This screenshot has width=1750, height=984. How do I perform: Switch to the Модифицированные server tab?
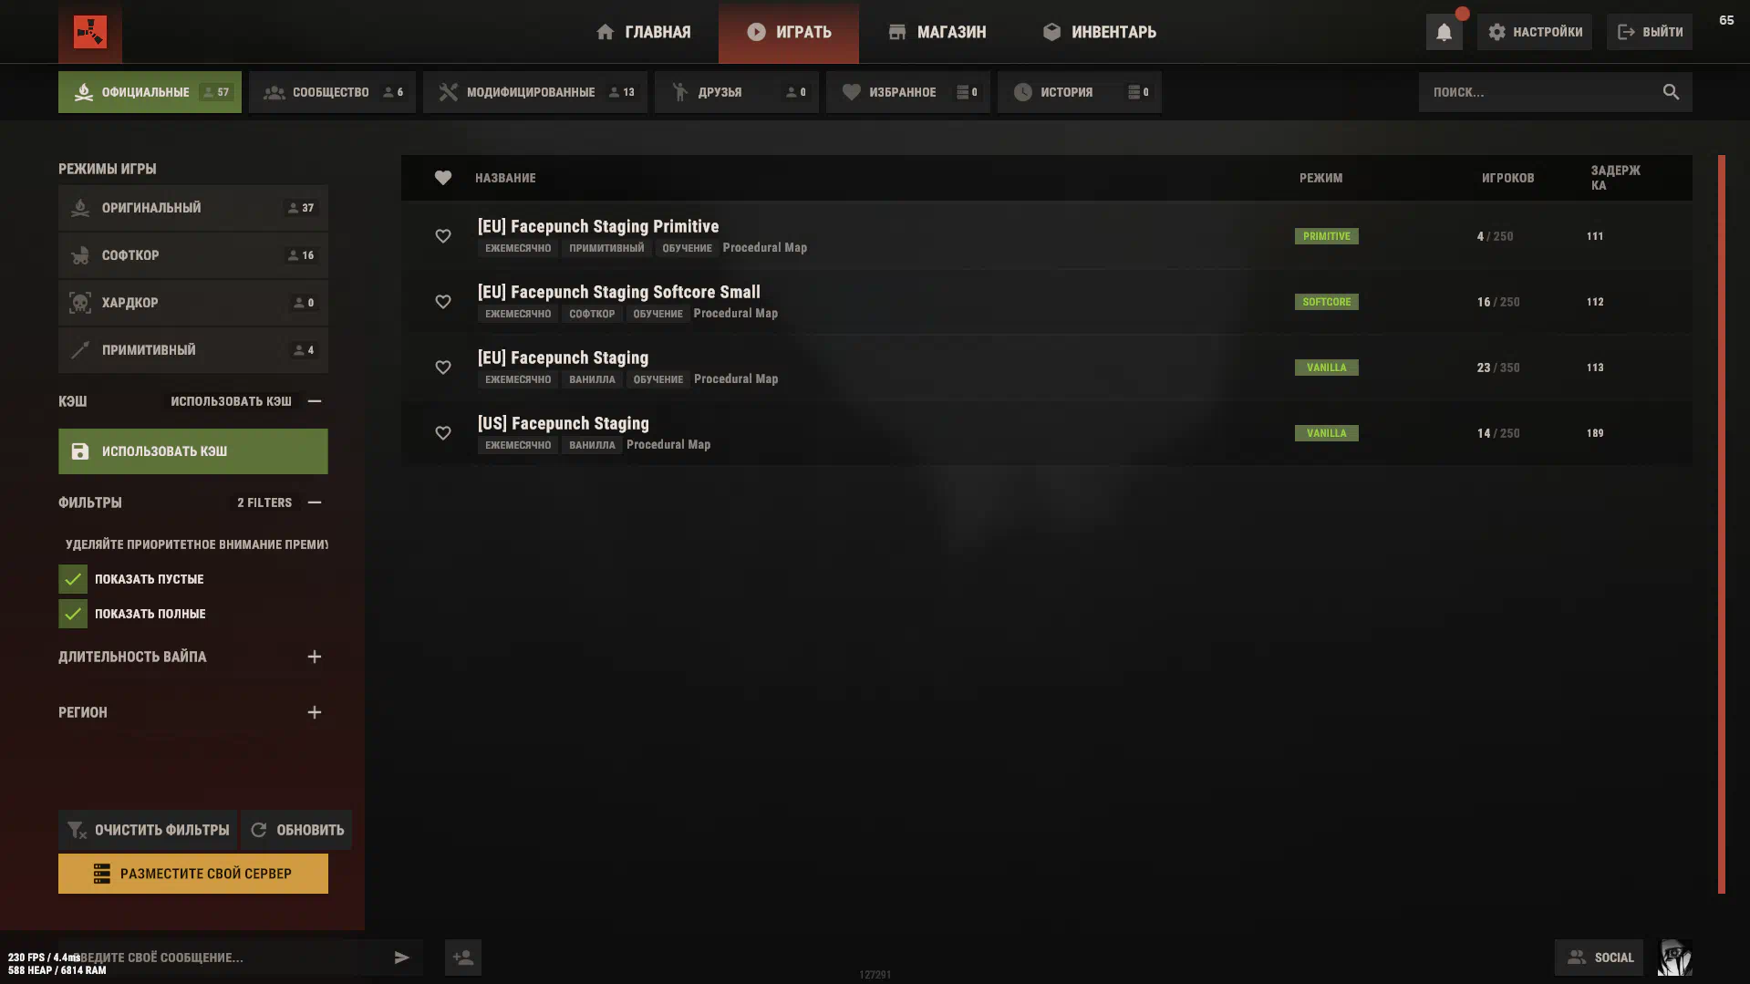coord(535,92)
